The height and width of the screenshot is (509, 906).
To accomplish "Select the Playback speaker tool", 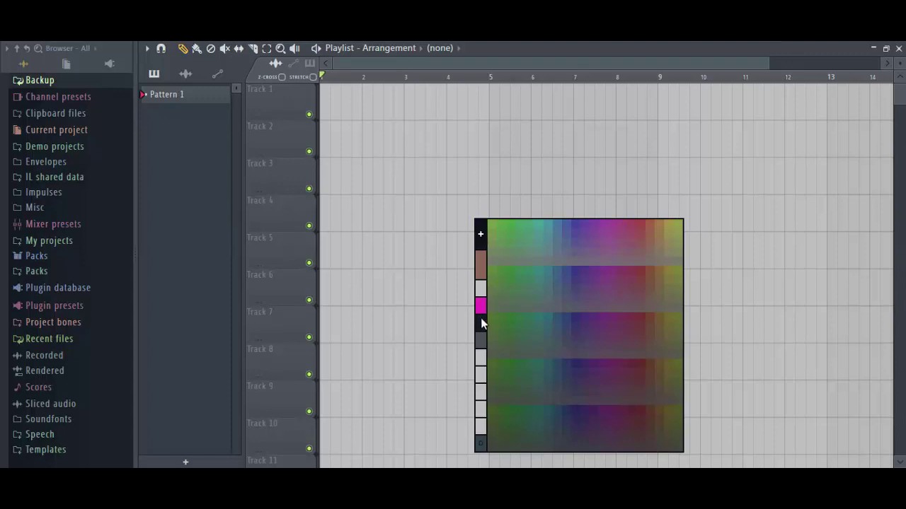I will (294, 48).
